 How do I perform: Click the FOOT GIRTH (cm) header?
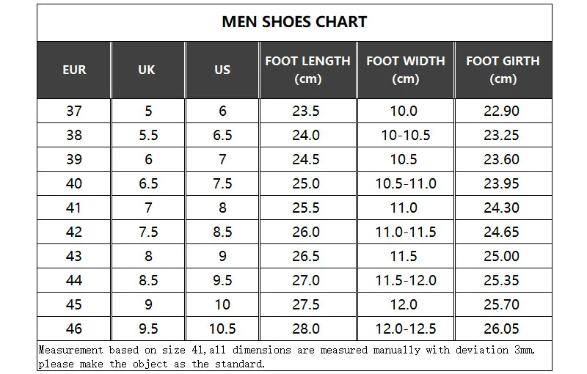502,70
